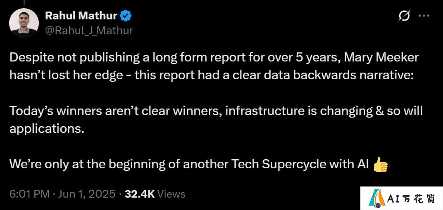Click the Views label
Screen dimensions: 443x210
point(171,194)
